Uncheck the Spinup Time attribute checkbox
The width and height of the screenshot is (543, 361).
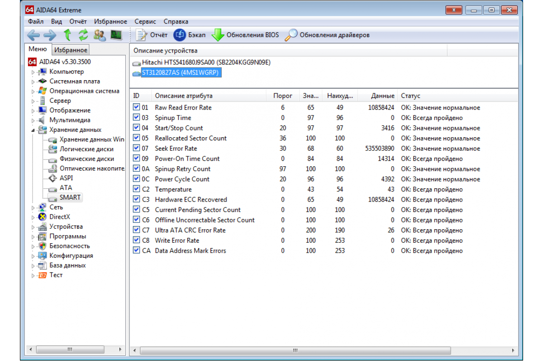coord(136,118)
